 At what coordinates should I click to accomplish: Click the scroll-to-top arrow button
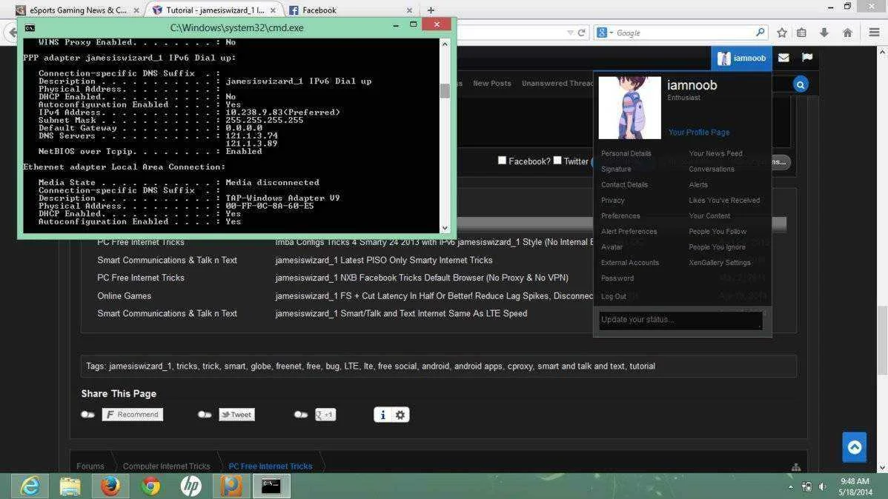[x=854, y=447]
